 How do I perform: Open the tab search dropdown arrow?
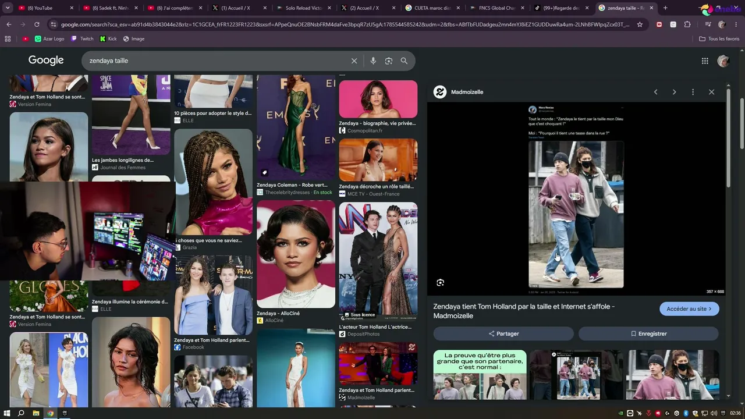pyautogui.click(x=8, y=8)
